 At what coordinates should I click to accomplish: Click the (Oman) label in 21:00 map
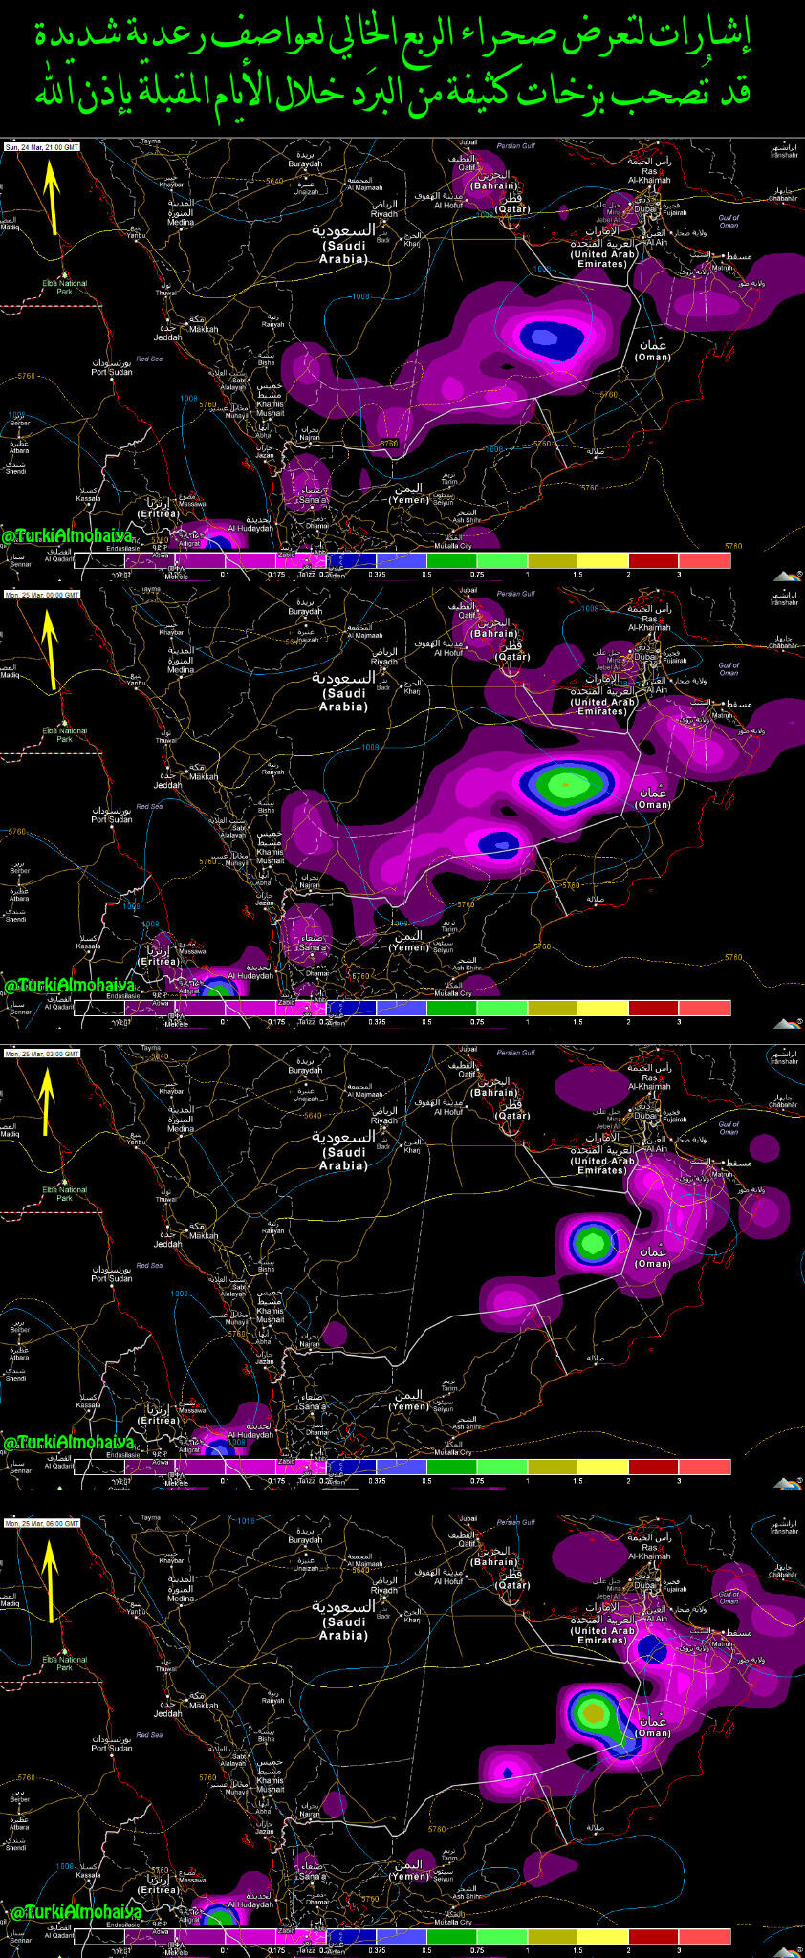(x=653, y=357)
